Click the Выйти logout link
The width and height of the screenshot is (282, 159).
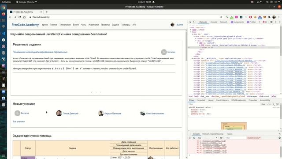click(179, 25)
